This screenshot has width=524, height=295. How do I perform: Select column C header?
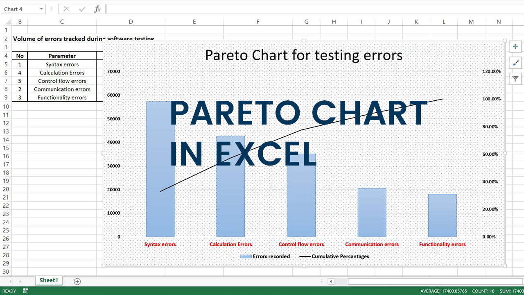tap(62, 22)
